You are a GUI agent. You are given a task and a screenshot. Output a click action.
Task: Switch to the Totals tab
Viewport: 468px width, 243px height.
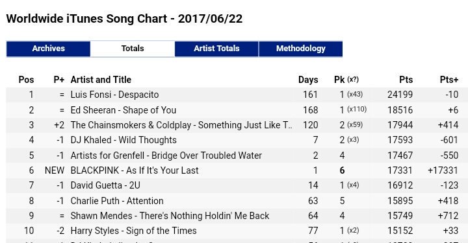point(133,49)
